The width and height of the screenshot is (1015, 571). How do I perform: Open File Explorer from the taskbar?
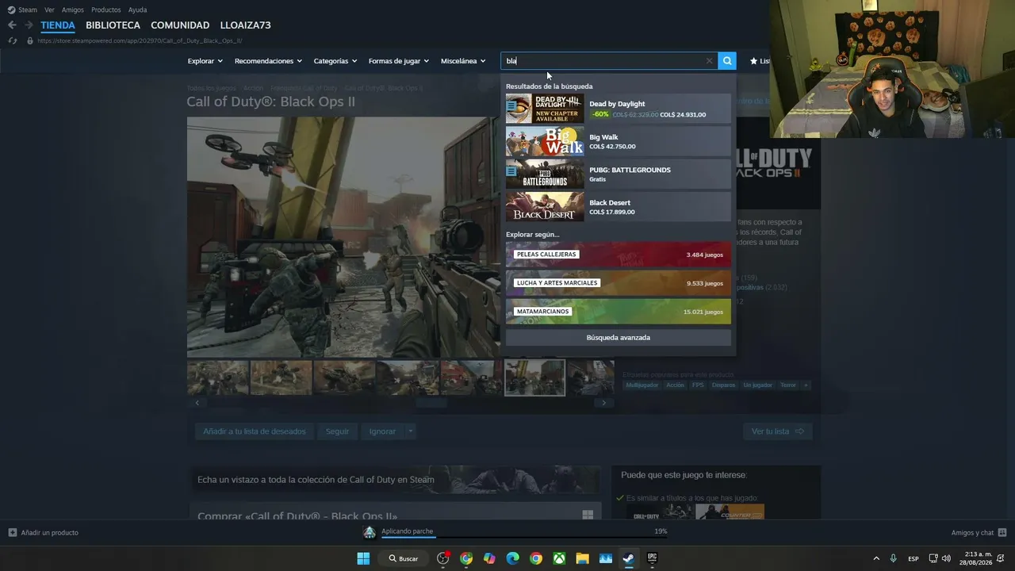582,558
